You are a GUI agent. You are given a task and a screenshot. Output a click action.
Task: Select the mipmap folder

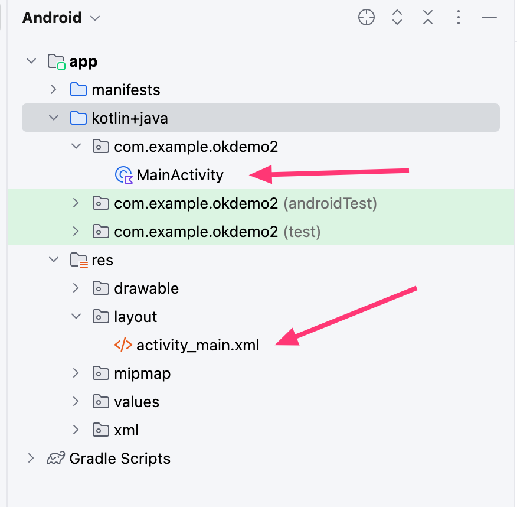142,373
